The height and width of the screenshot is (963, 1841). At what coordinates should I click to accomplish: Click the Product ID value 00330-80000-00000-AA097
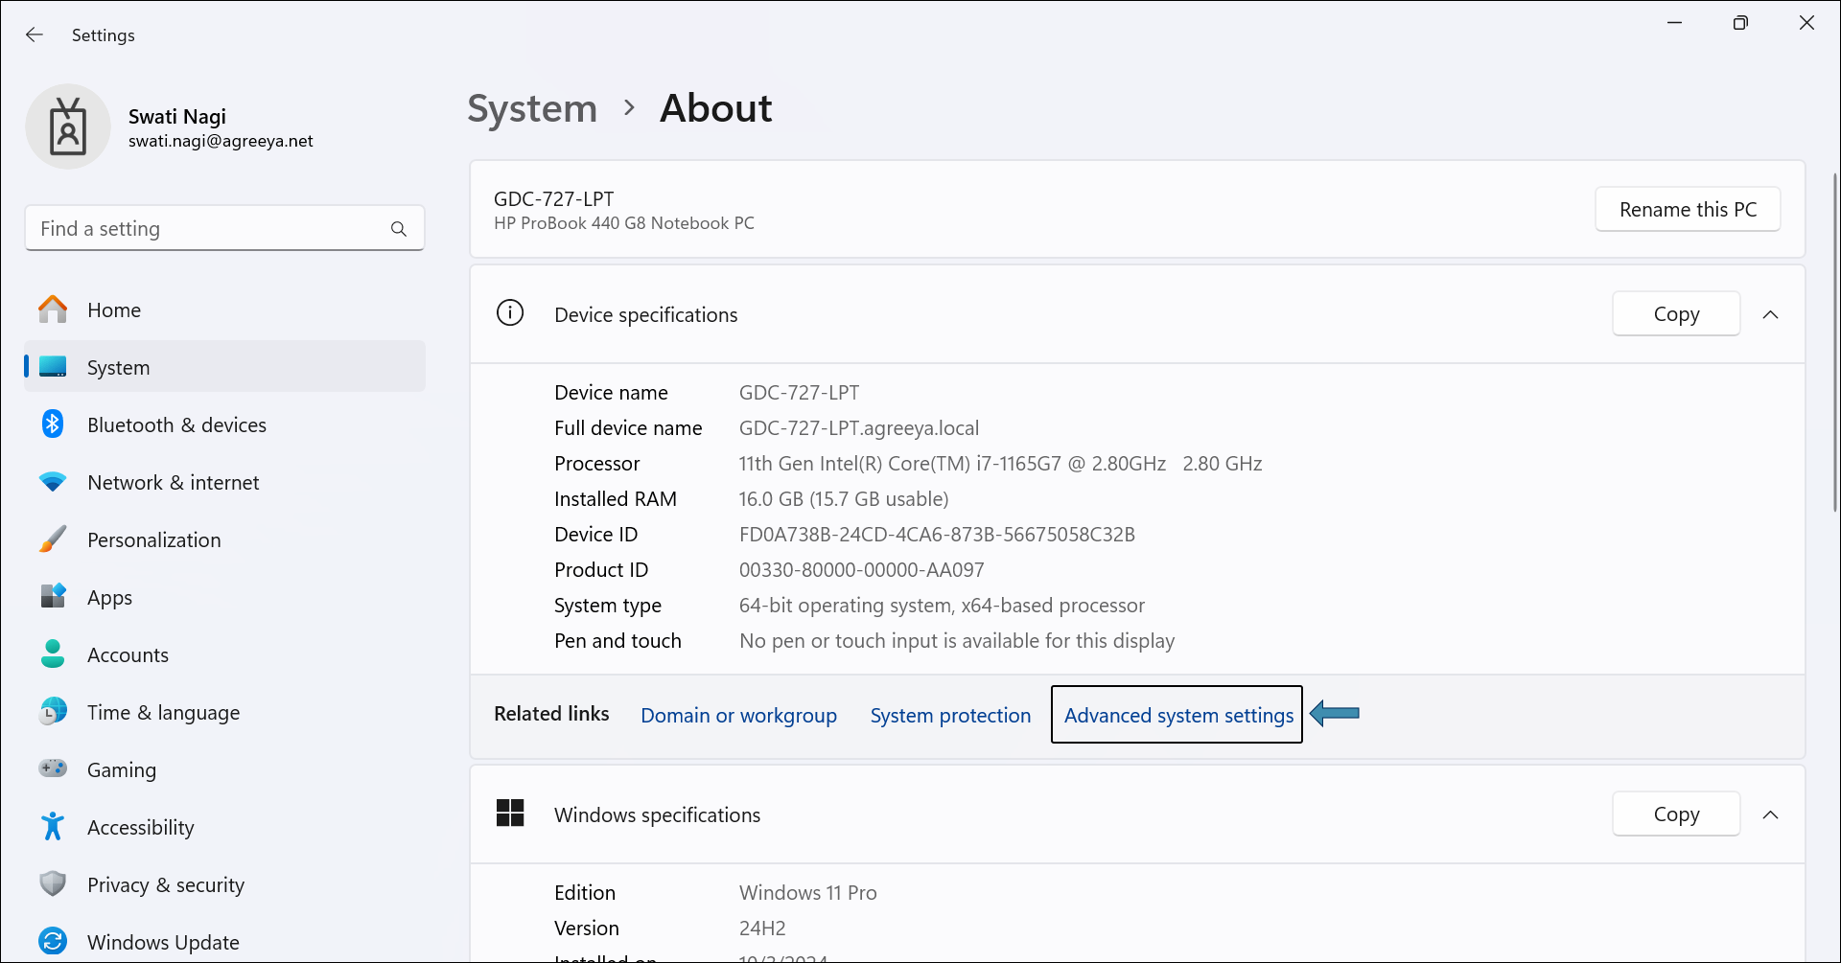pyautogui.click(x=861, y=569)
